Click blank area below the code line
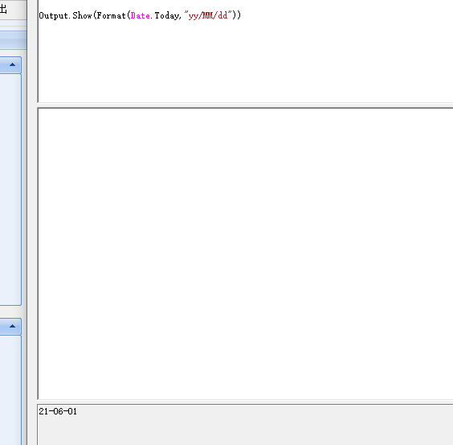 (x=245, y=61)
